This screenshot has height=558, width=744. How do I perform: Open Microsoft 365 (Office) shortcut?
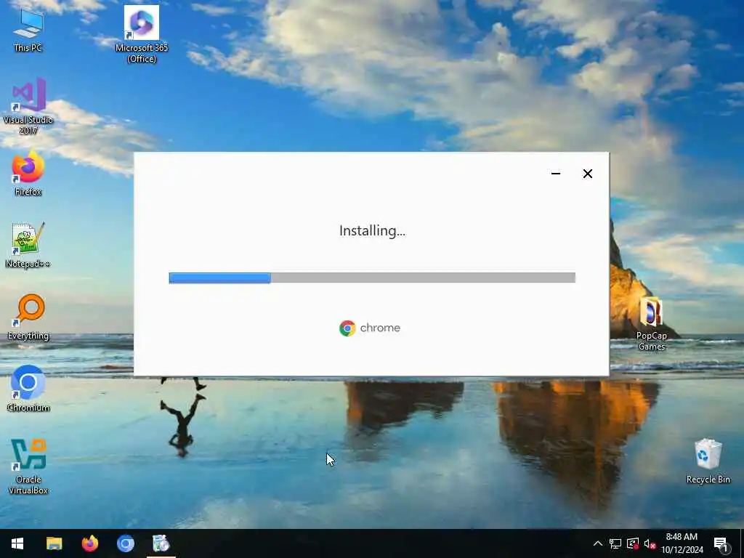[142, 33]
